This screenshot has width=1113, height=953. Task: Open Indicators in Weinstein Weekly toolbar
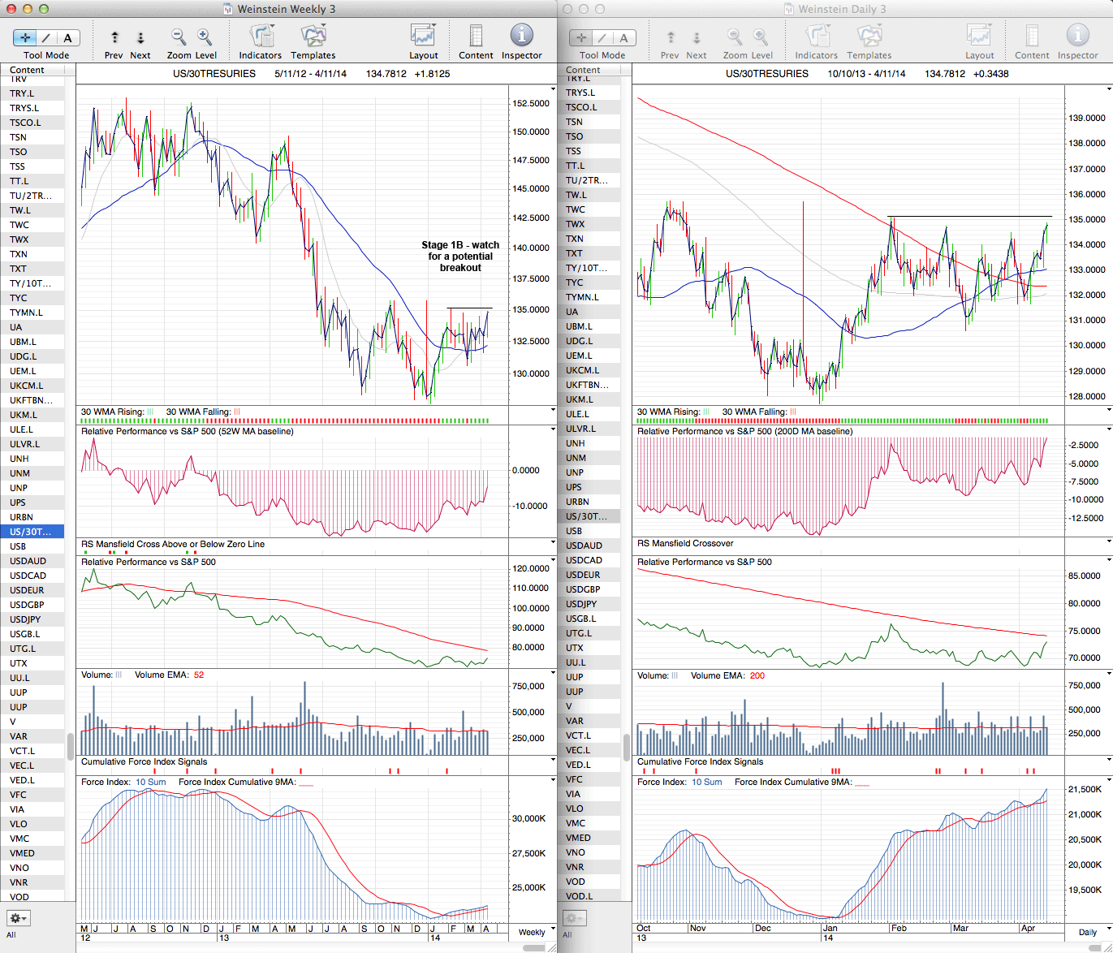pyautogui.click(x=260, y=37)
